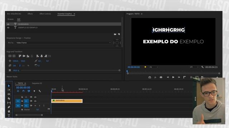The width and height of the screenshot is (229, 128).
Task: Click the Align Bottom icon
Action: tap(28, 56)
